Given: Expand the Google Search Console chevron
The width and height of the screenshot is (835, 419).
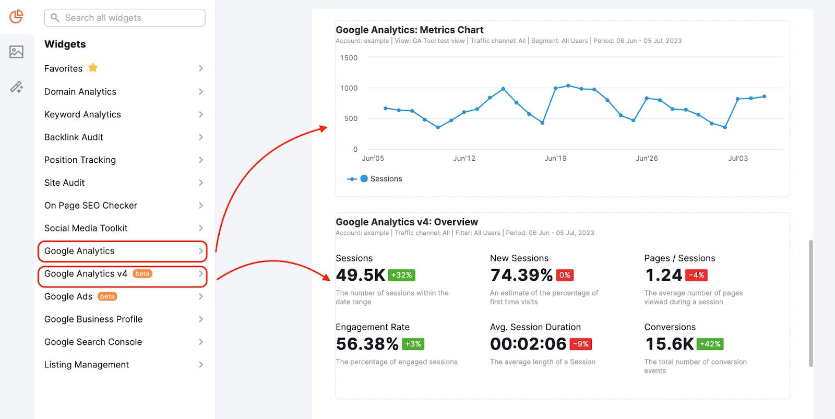Looking at the screenshot, I should tap(201, 342).
